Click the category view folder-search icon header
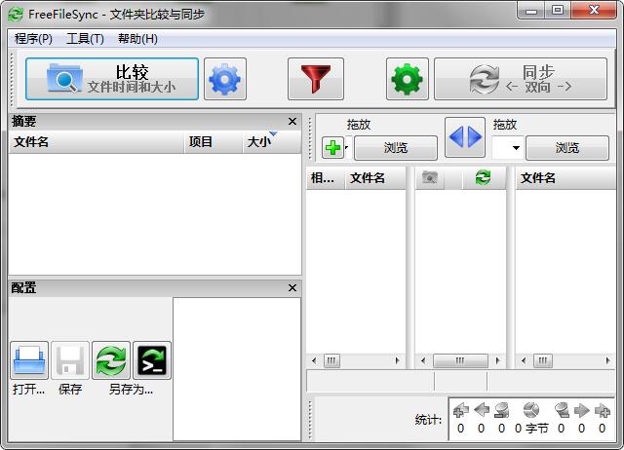The width and height of the screenshot is (624, 450). click(x=430, y=177)
